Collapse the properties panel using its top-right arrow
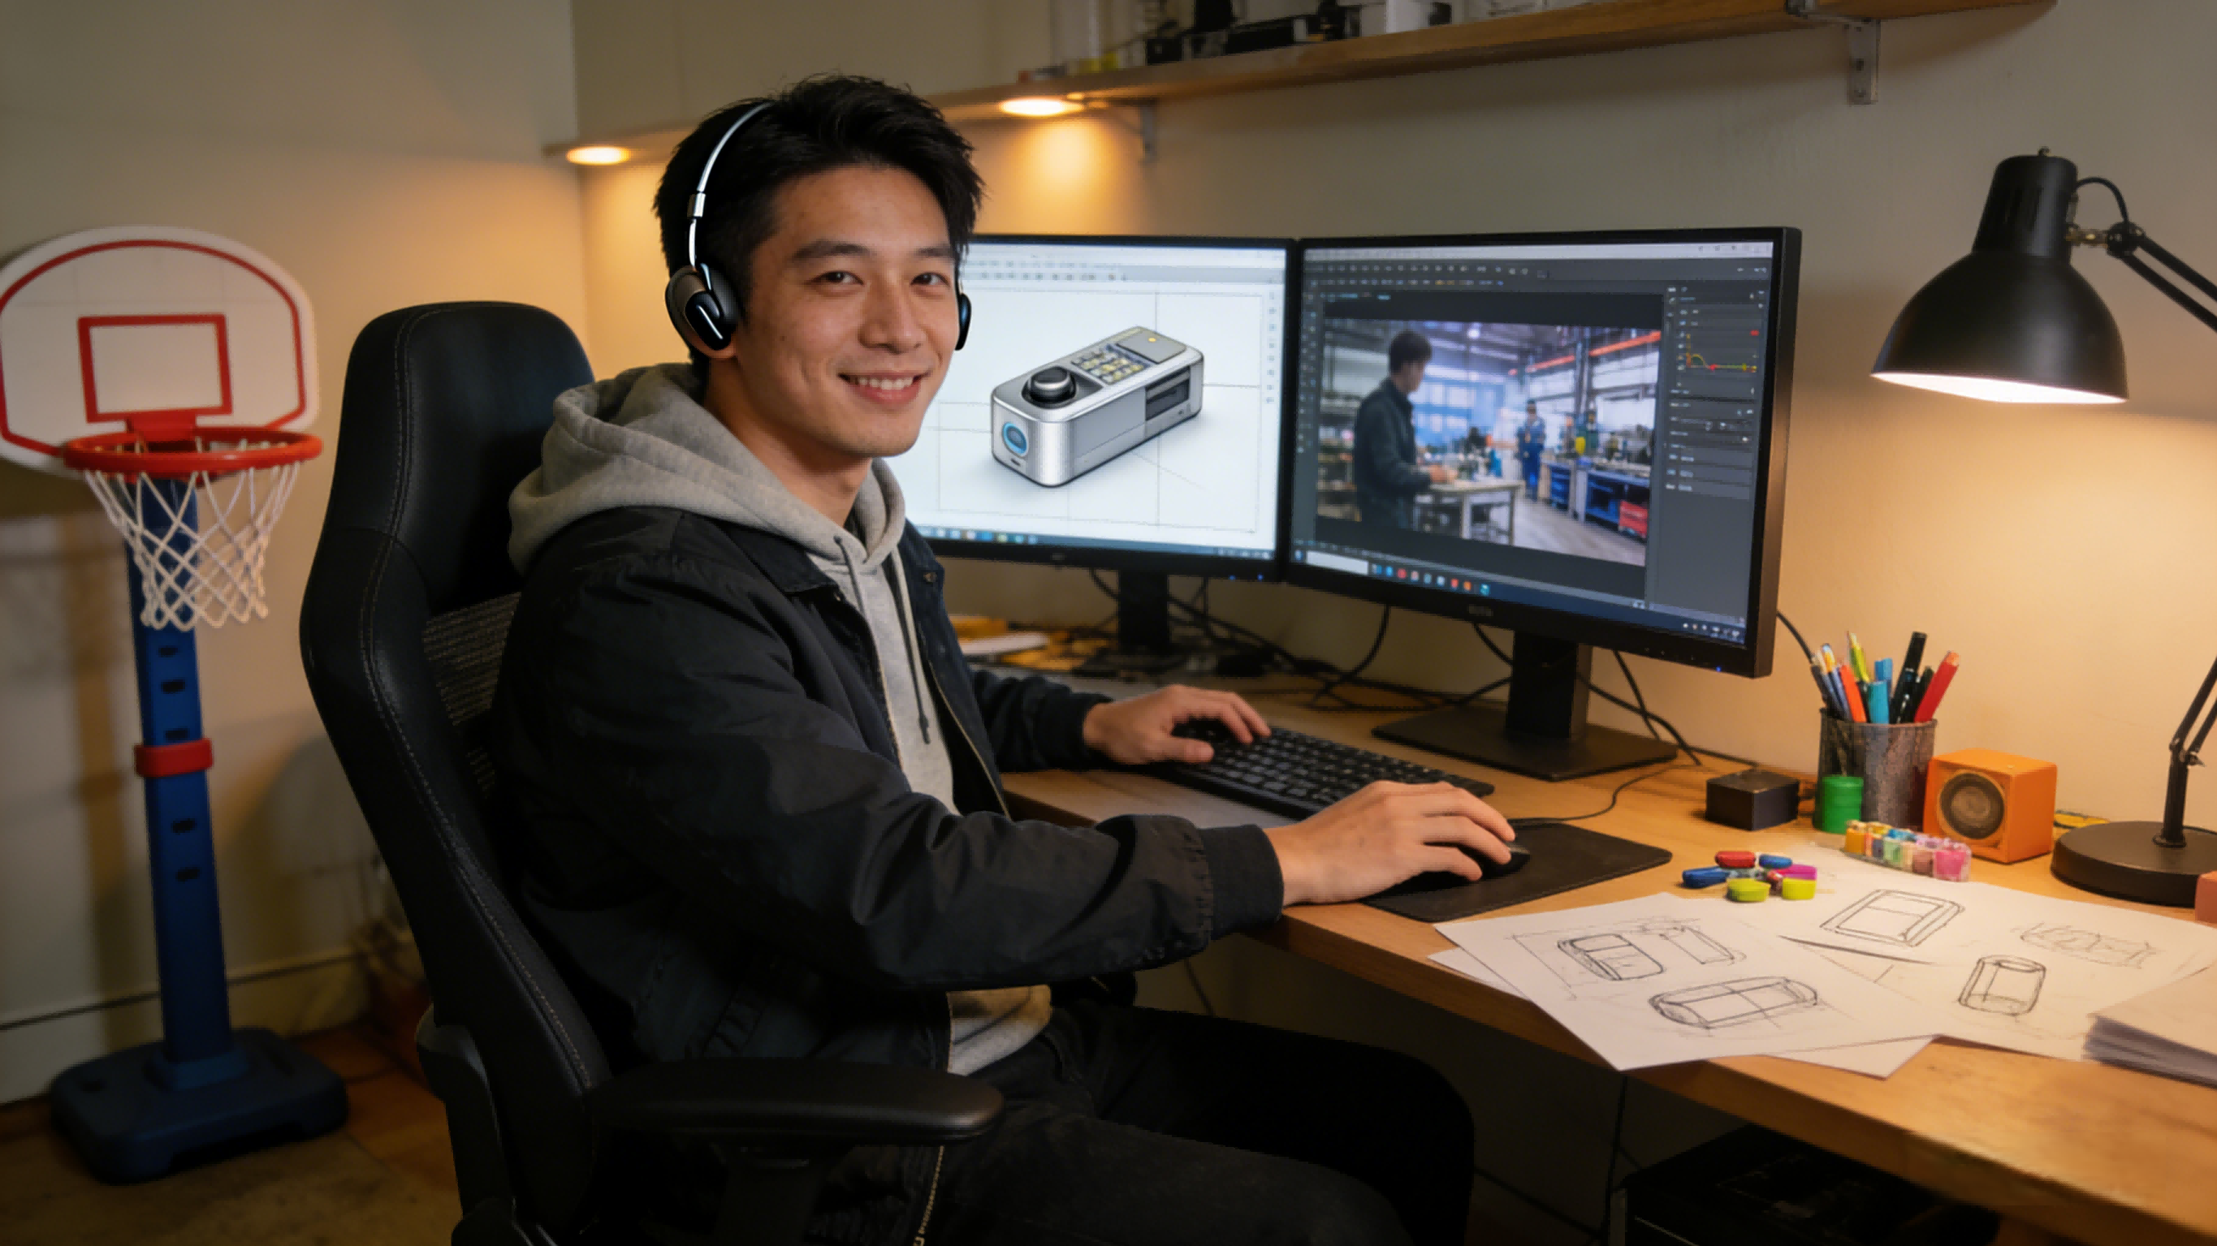 tap(1761, 292)
